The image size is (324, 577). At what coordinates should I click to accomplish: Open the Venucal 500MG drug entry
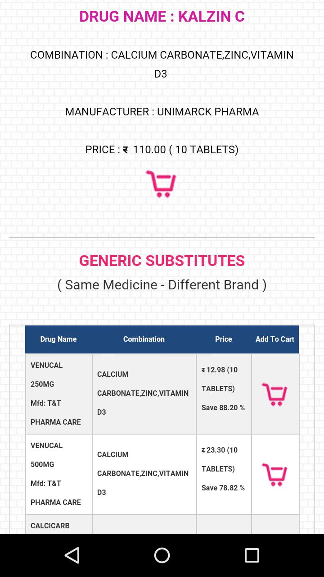tap(56, 474)
